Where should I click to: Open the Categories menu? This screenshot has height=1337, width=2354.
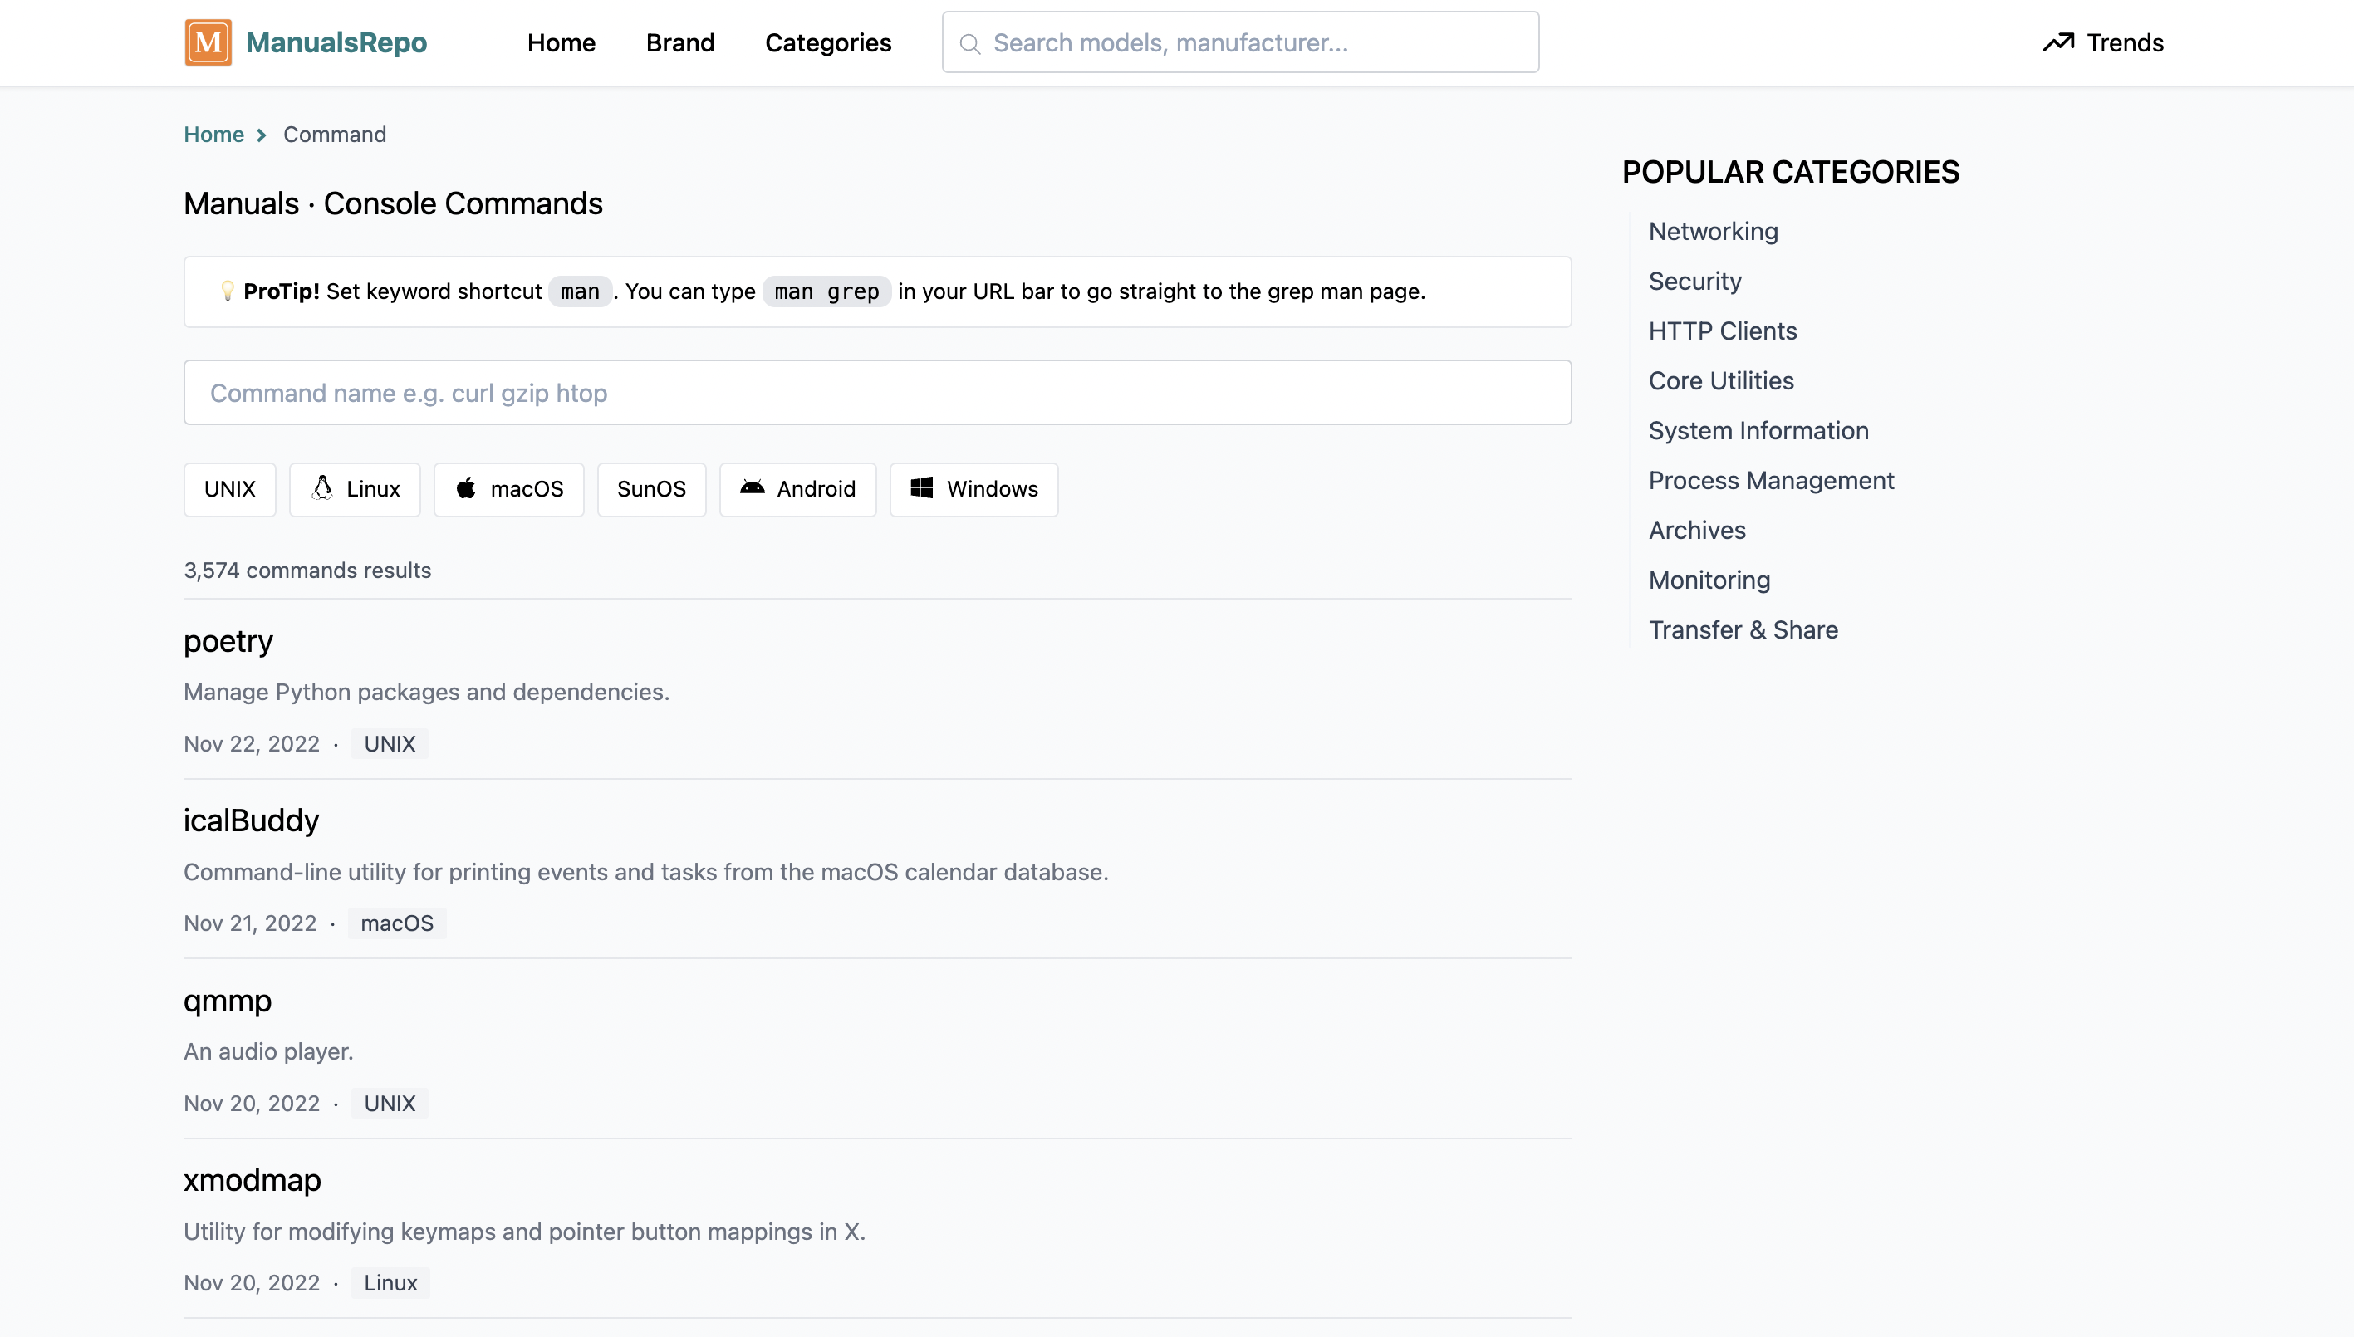tap(827, 42)
